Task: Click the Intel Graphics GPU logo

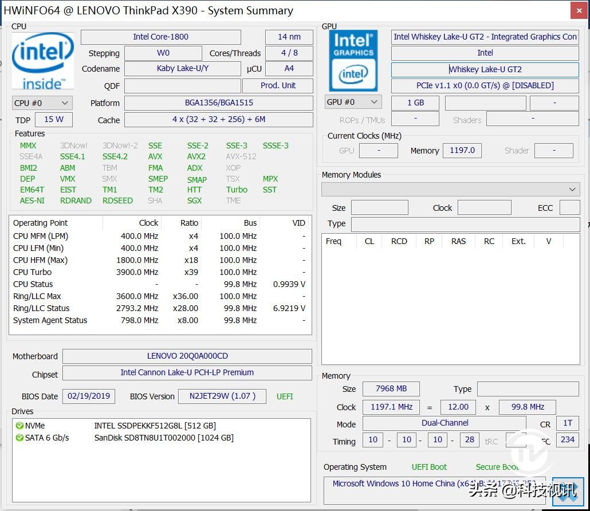Action: pos(353,61)
